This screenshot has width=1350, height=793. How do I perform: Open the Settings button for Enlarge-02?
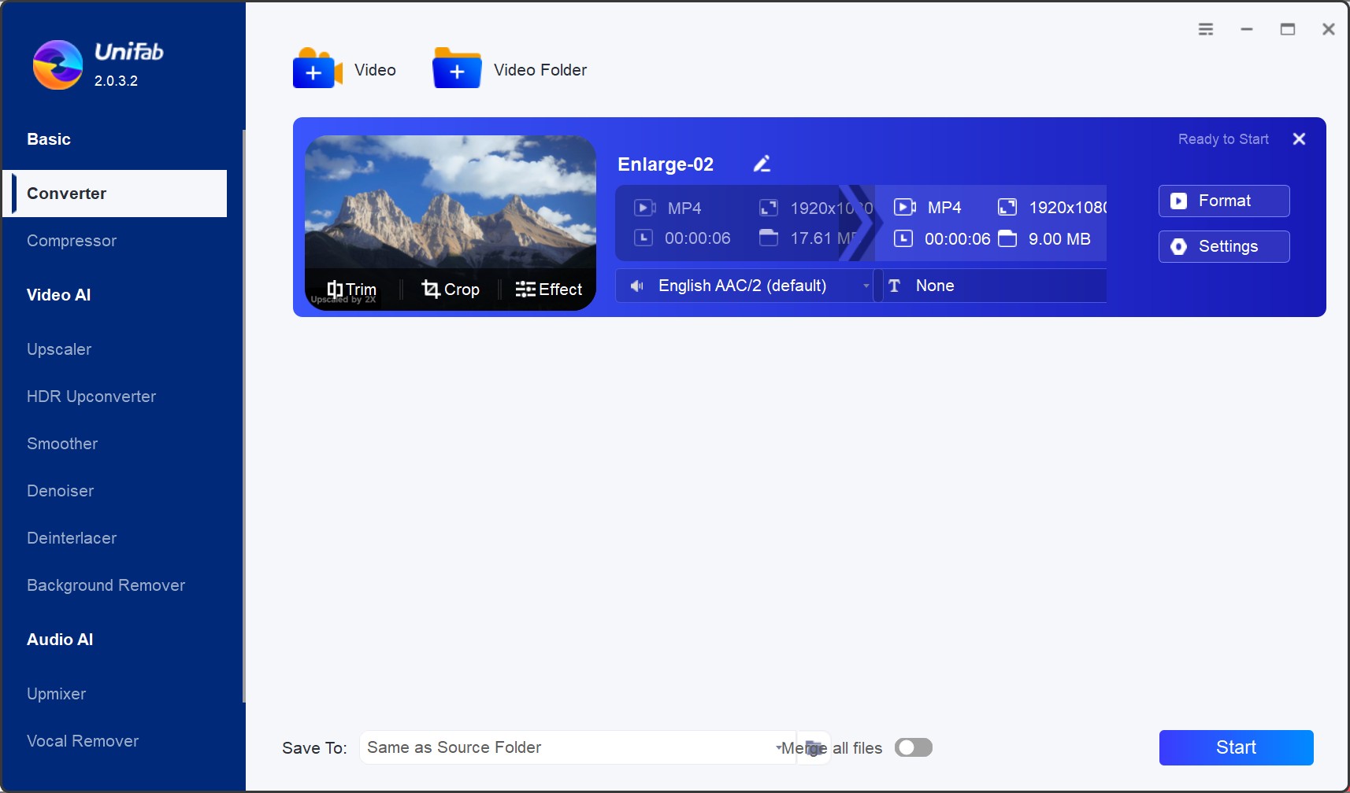click(x=1224, y=246)
